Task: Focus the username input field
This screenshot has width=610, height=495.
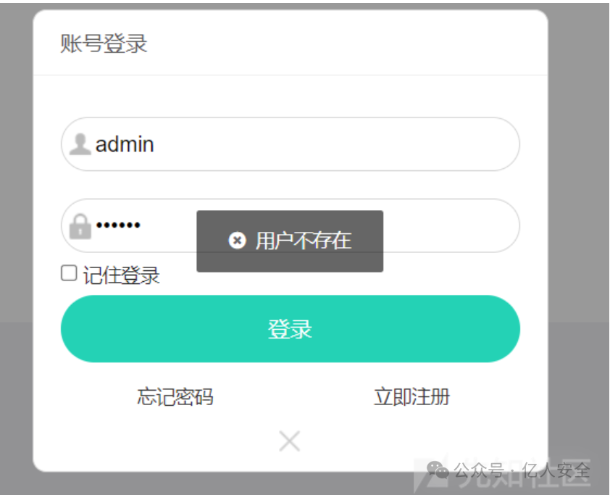Action: click(x=291, y=144)
